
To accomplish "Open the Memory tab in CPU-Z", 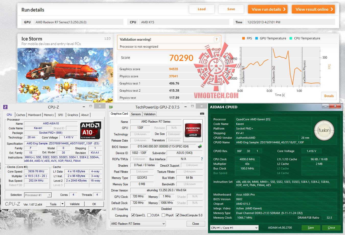I will click(x=49, y=115).
